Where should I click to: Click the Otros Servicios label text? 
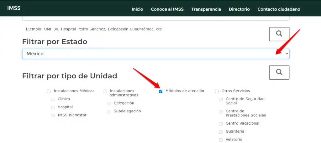click(236, 91)
